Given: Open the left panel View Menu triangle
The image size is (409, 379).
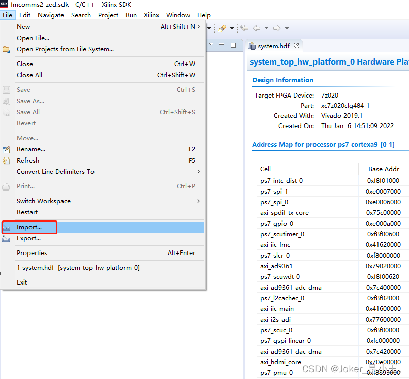Looking at the screenshot, I should pos(211,44).
